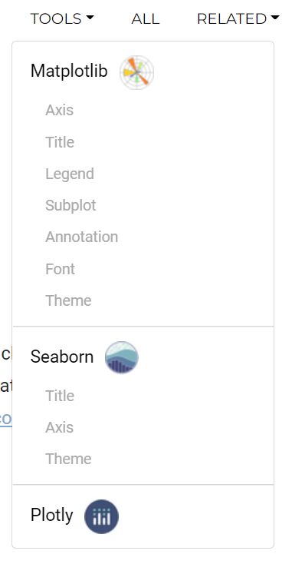Go to Matplotlib Axis page

pos(59,110)
